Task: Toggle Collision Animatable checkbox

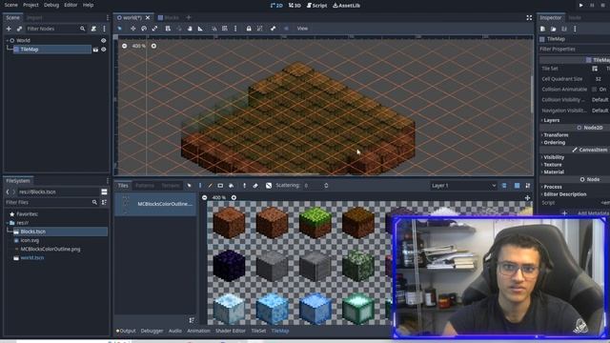Action: (x=594, y=90)
